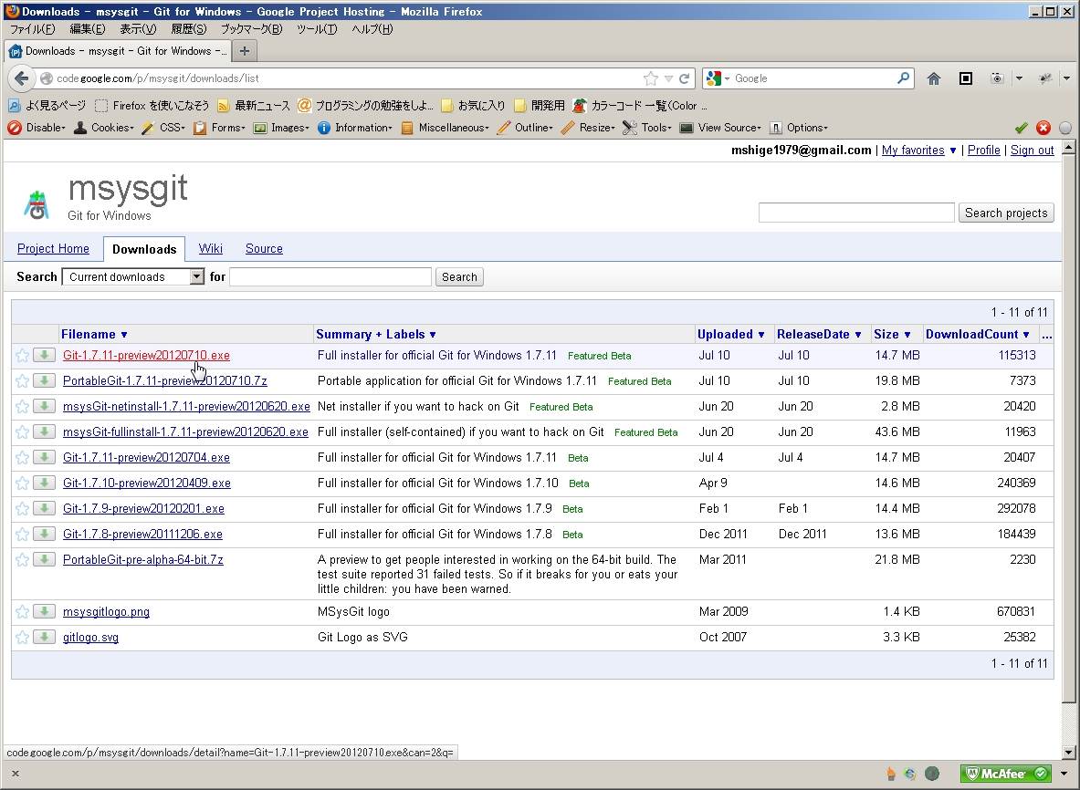
Task: Click download icon for Git-1.7.8-preview20111206.exe
Action: click(x=44, y=534)
